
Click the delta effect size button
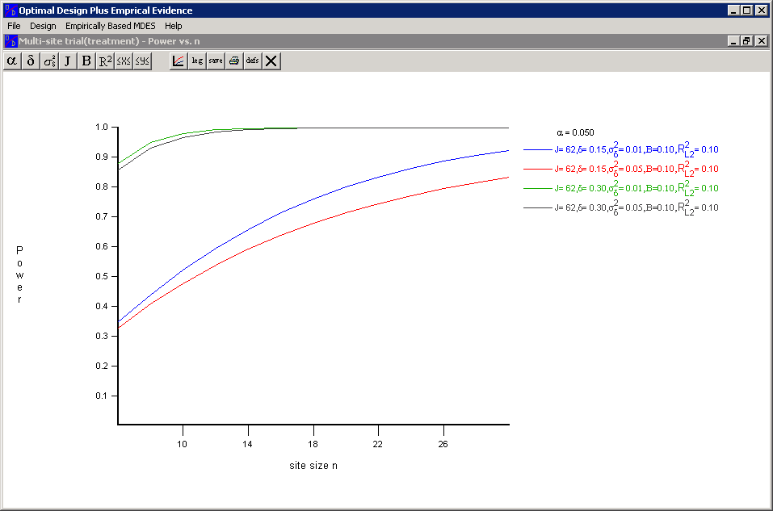(x=31, y=61)
